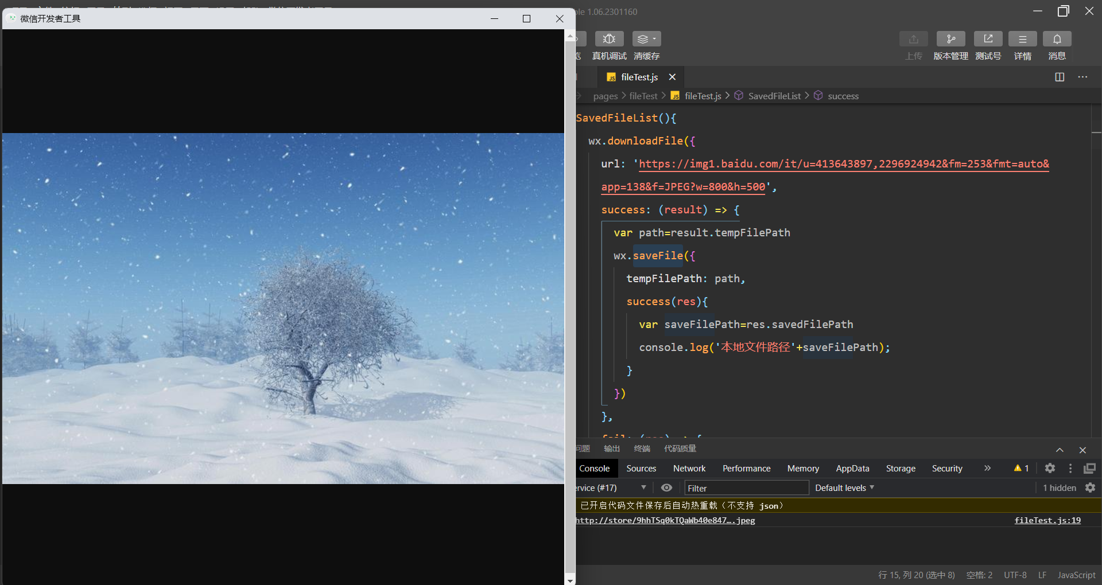Open the Storage tab
The image size is (1102, 585).
click(x=901, y=468)
